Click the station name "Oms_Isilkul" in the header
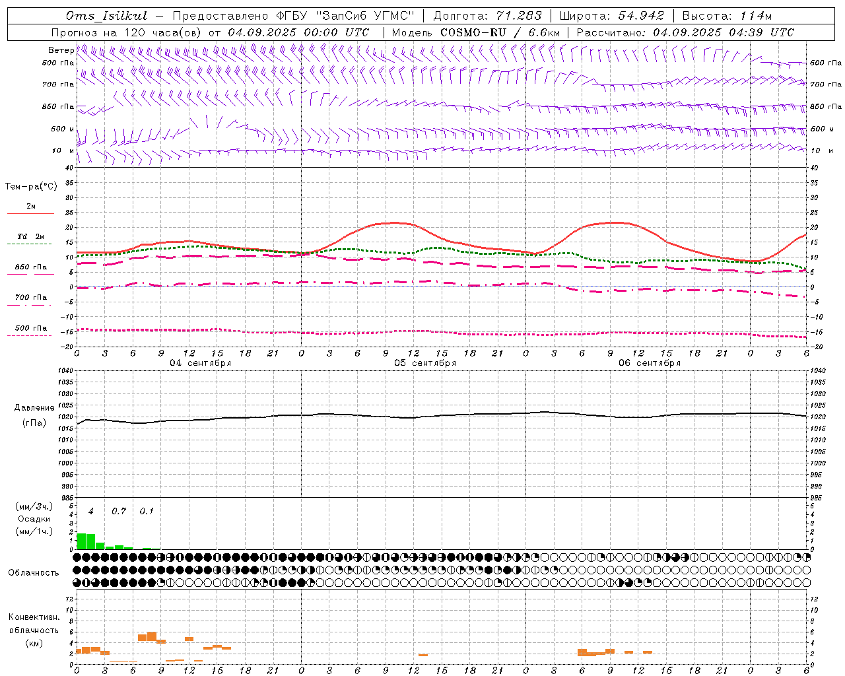This screenshot has width=845, height=676. 106,16
